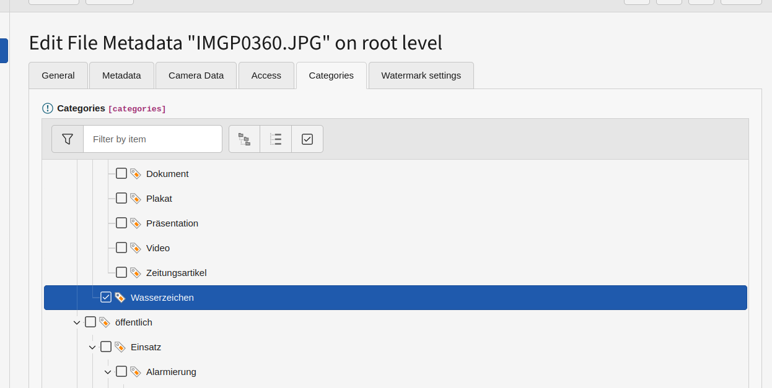Click the tag icon beside Einsatz
The width and height of the screenshot is (772, 388).
120,347
